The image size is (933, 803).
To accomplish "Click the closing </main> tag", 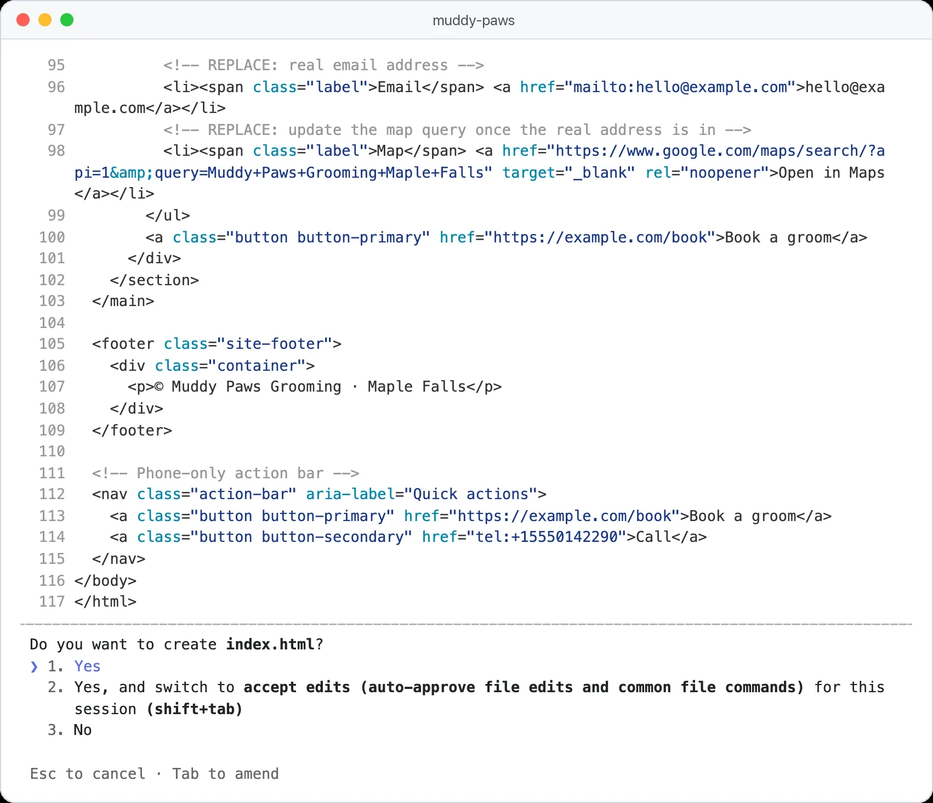I will (x=123, y=301).
